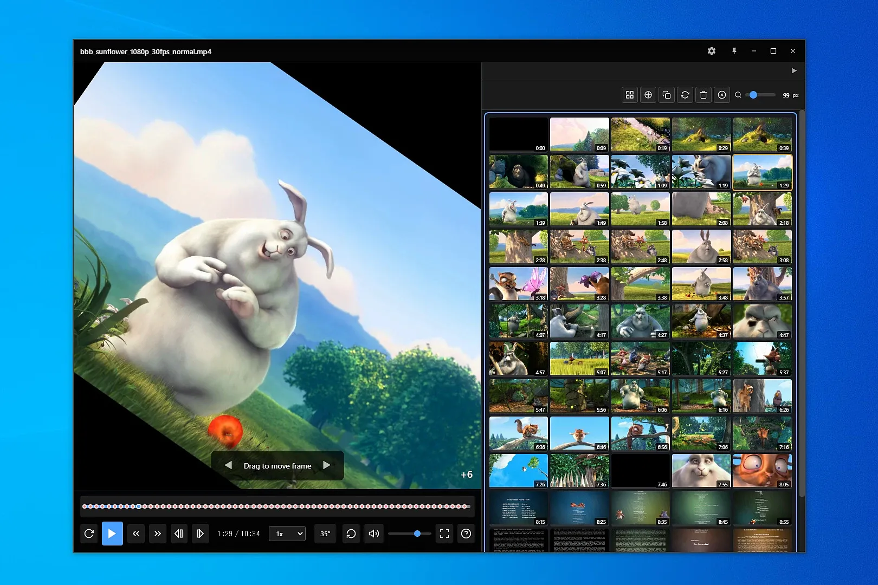Image resolution: width=878 pixels, height=585 pixels.
Task: Step forward one frame
Action: point(200,534)
